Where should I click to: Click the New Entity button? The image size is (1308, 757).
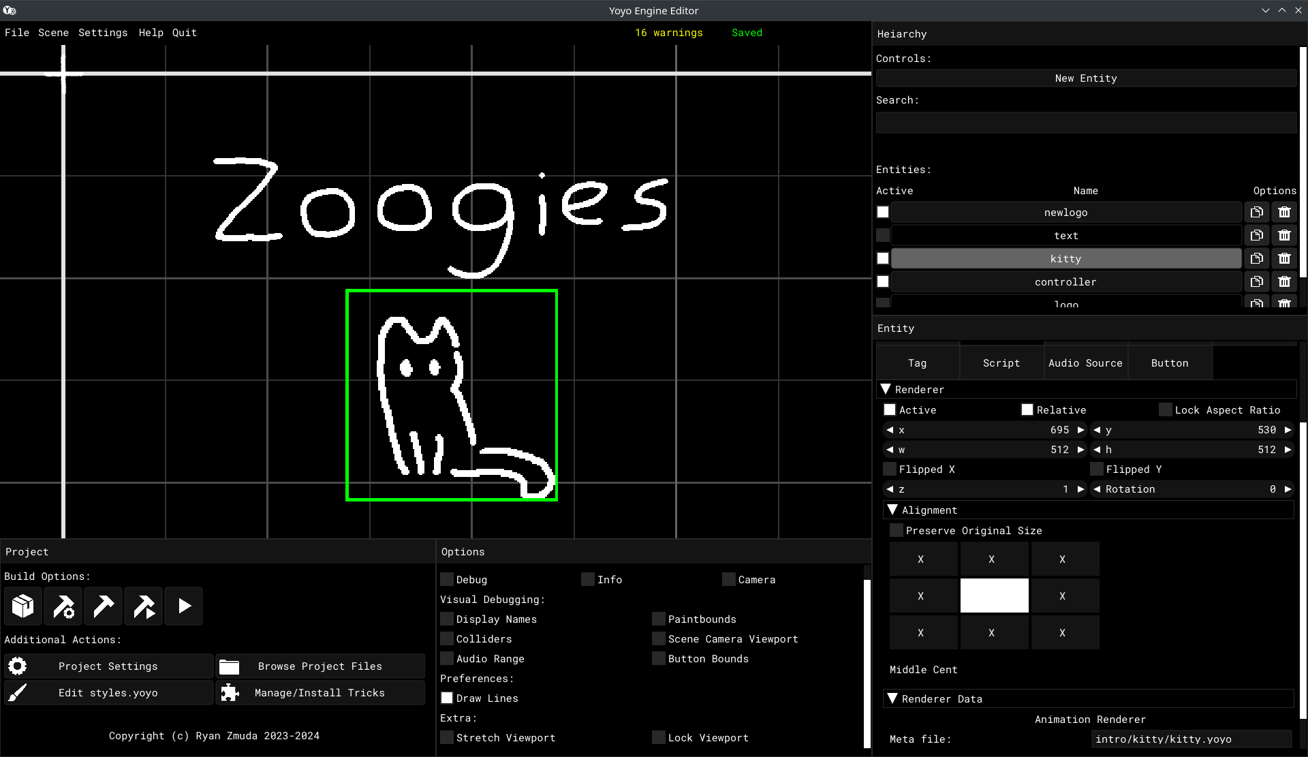tap(1086, 78)
